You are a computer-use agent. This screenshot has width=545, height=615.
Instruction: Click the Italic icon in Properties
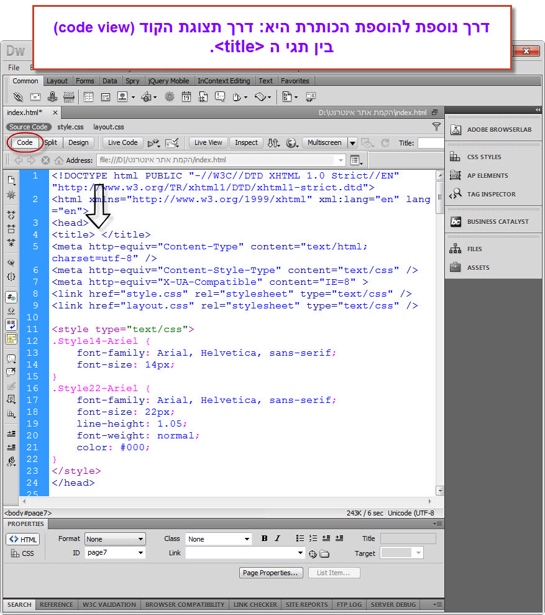[277, 539]
